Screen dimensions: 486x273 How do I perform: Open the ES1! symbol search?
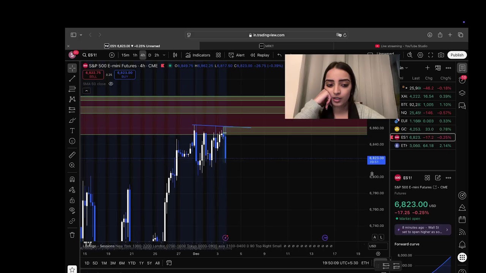coord(90,55)
